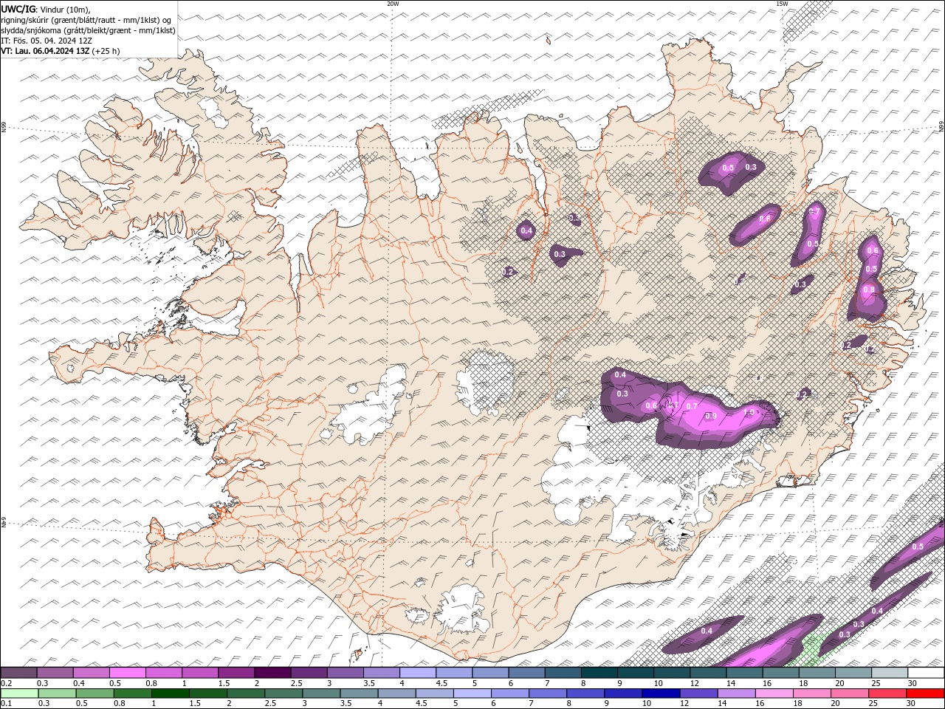Click the violet 12 rain legend swatch

[698, 693]
